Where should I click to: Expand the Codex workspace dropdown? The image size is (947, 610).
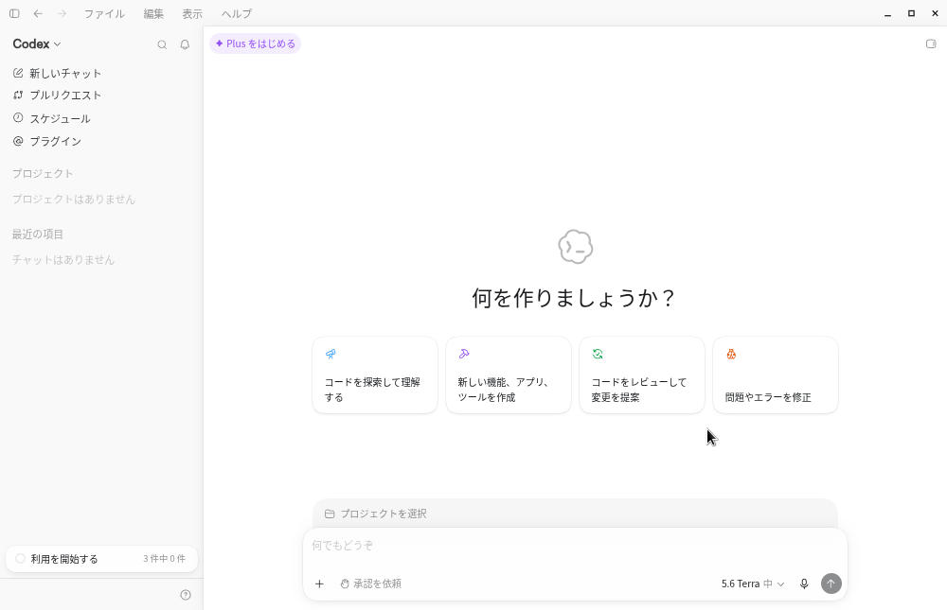tap(37, 44)
